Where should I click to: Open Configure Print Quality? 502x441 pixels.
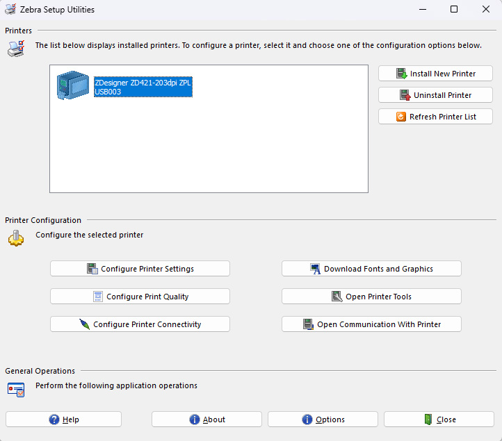point(140,297)
